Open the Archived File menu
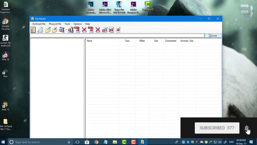257x145 pixels. [39, 24]
